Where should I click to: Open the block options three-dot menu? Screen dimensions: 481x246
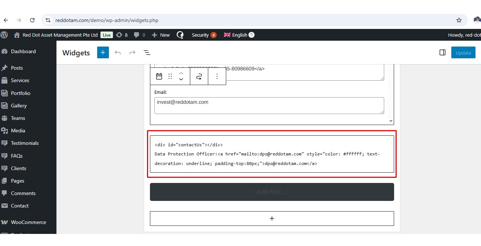click(217, 76)
